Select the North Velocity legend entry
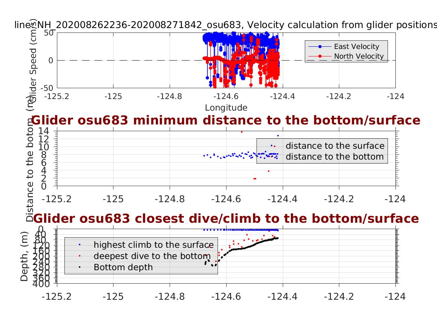This screenshot has width=437, height=327. pyautogui.click(x=346, y=56)
